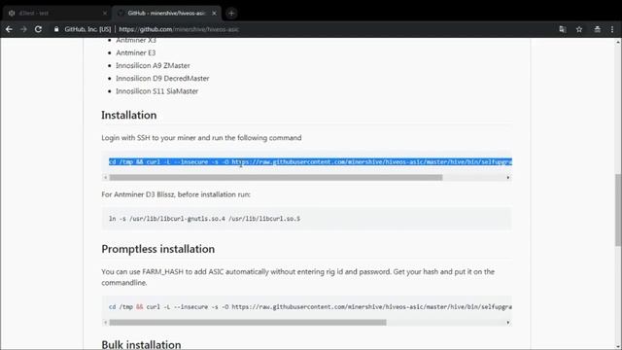Open a new browser tab
The width and height of the screenshot is (622, 350).
231,13
